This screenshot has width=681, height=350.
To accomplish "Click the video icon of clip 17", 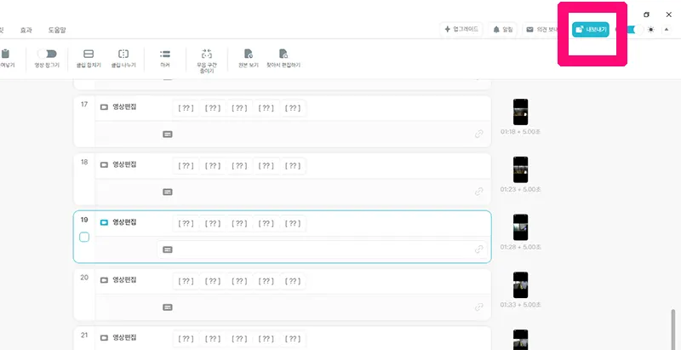I will coord(104,106).
